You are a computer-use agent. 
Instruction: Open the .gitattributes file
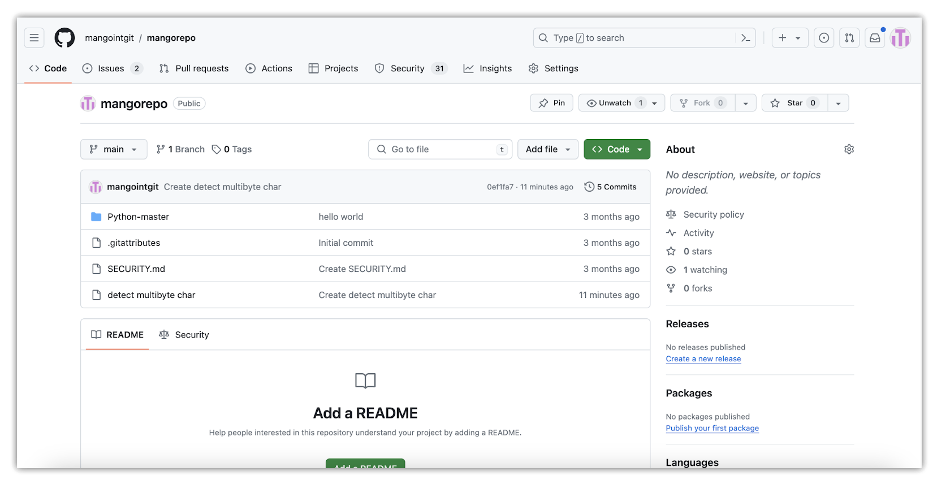(x=134, y=243)
